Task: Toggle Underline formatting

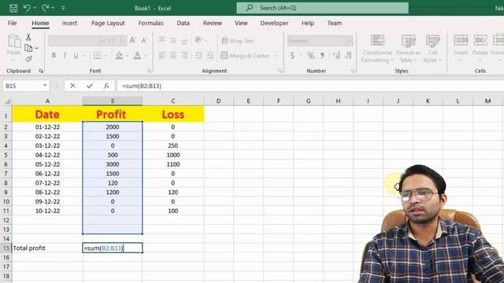Action: [x=76, y=56]
